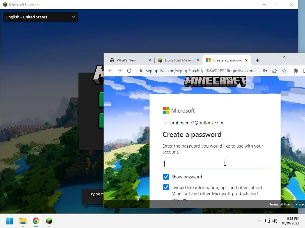Open the Windows Start menu
305x228 pixels.
click(x=10, y=221)
